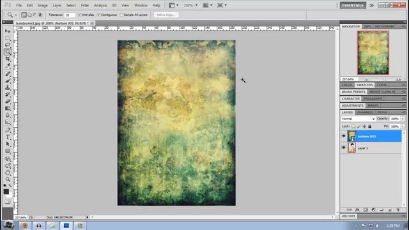Click the foreground color swatch

(x=6, y=192)
